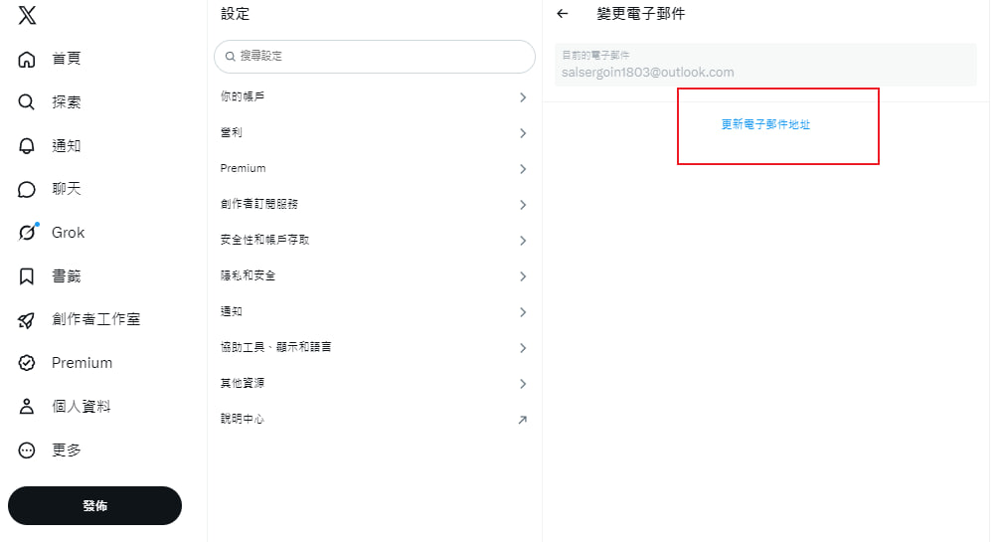This screenshot has height=542, width=1000.
Task: Expand the 創作者訂閱服務 chevron
Action: (523, 205)
